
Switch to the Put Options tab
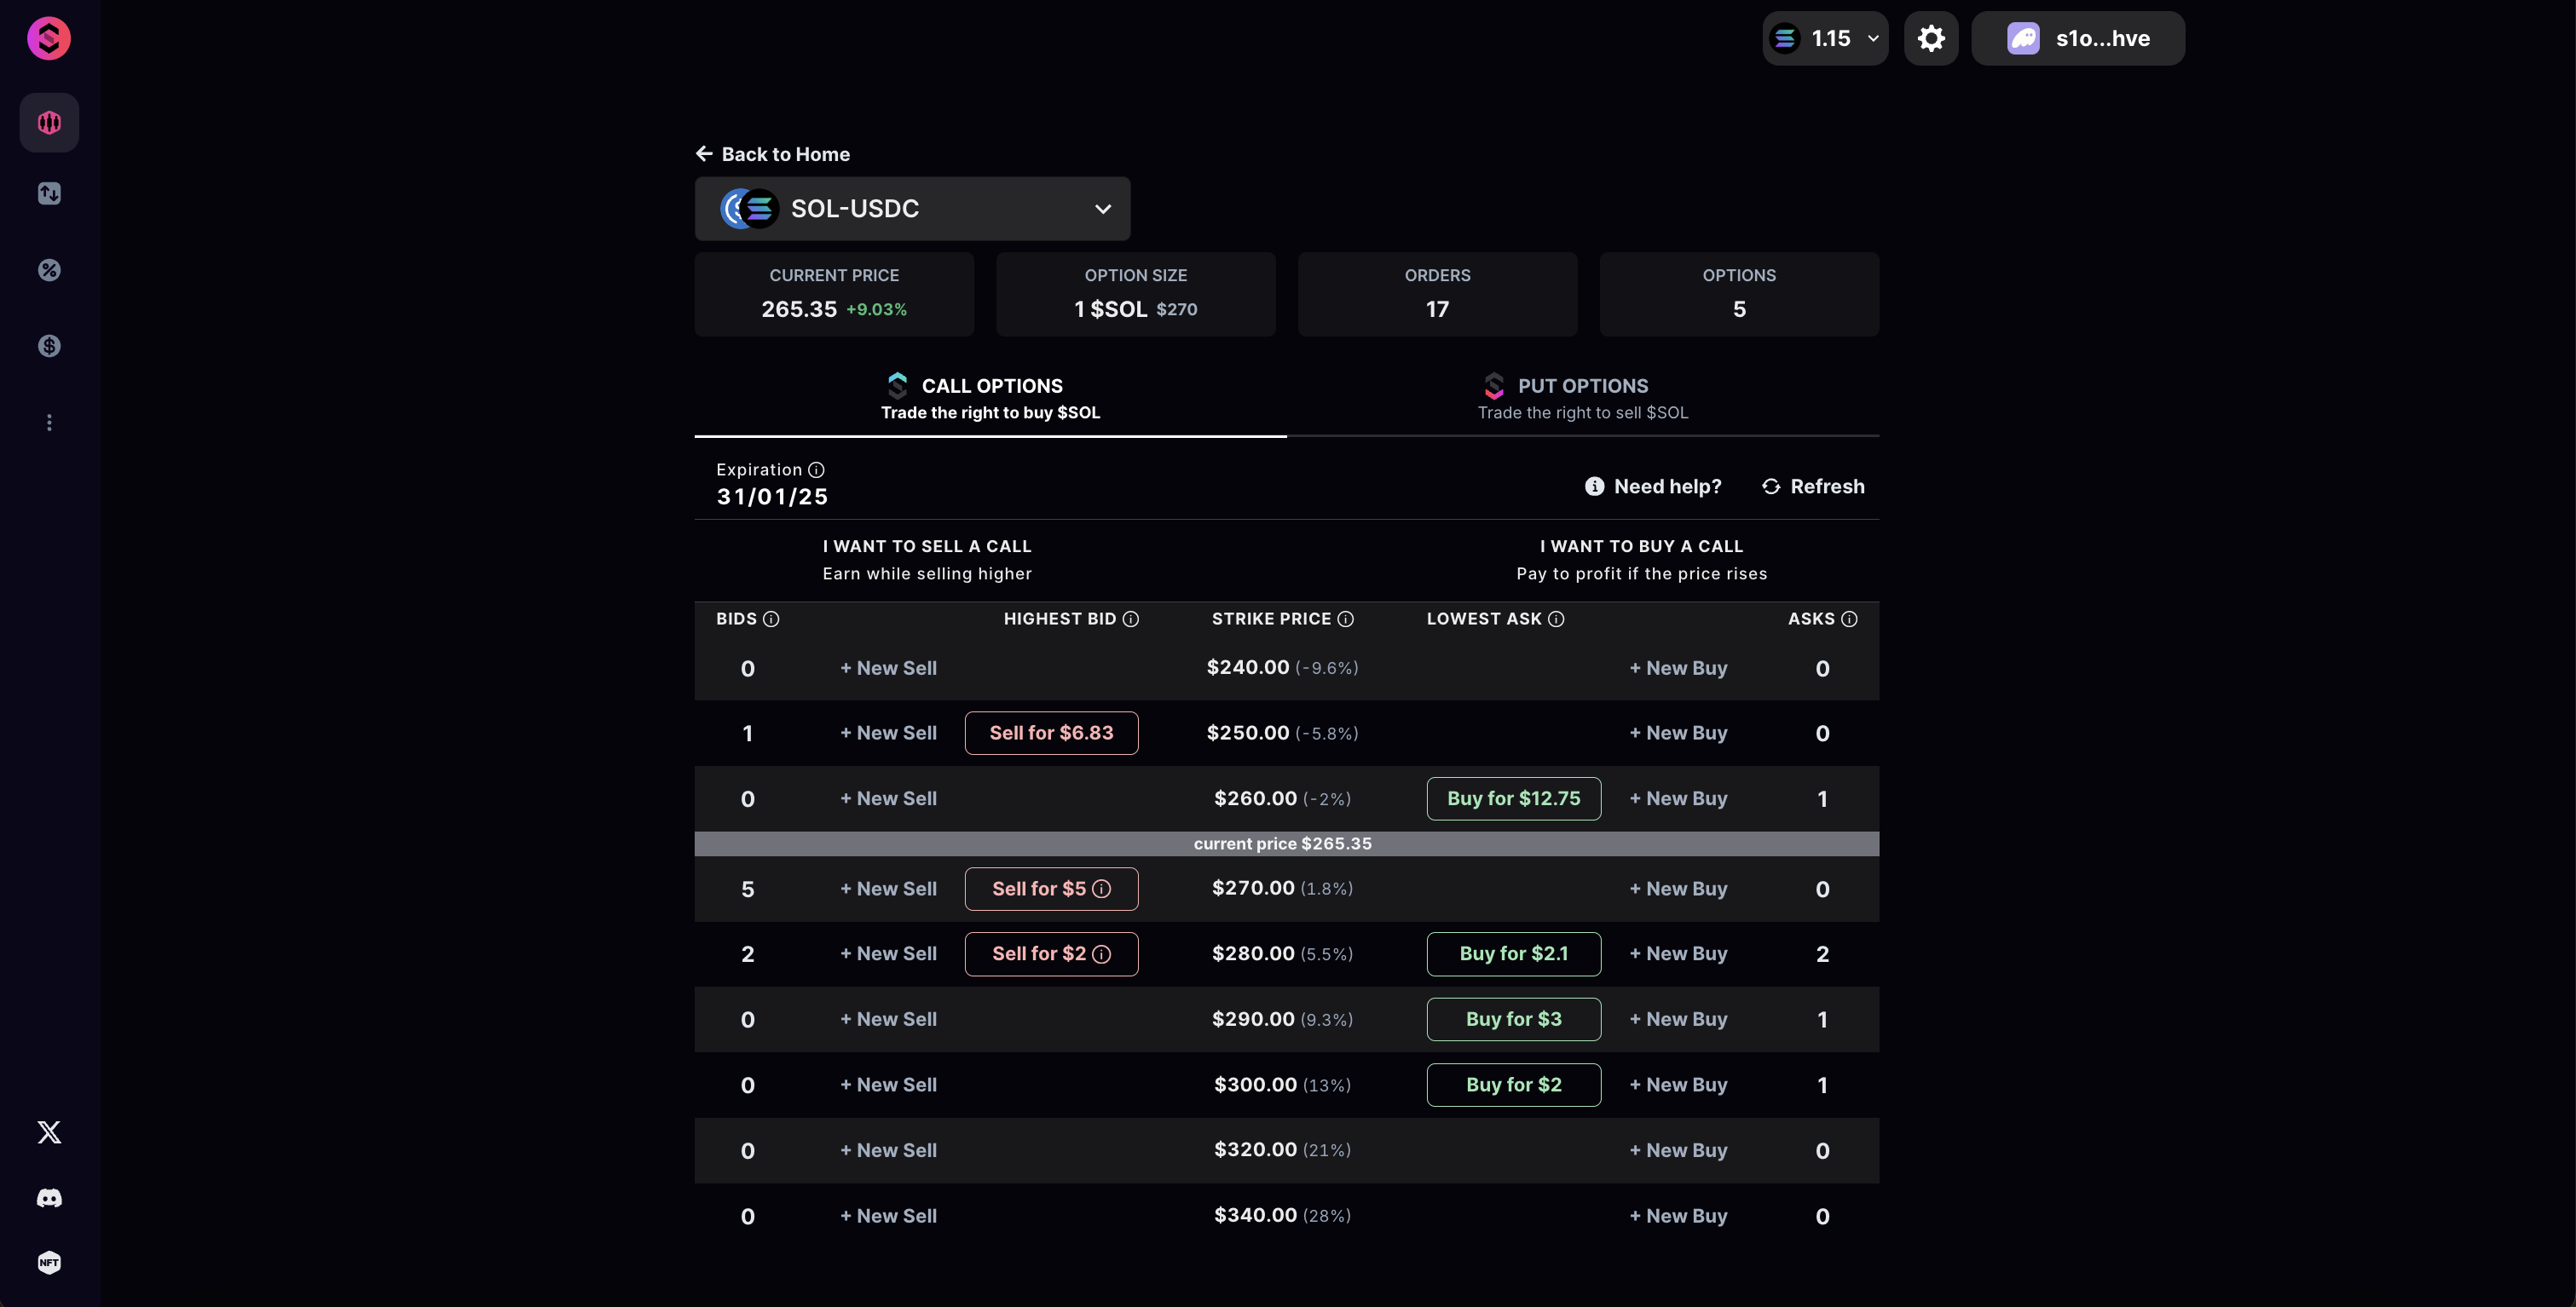pyautogui.click(x=1582, y=398)
